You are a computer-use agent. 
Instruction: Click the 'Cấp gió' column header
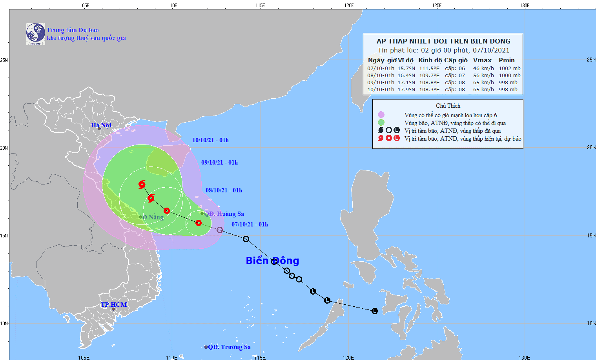pyautogui.click(x=456, y=60)
